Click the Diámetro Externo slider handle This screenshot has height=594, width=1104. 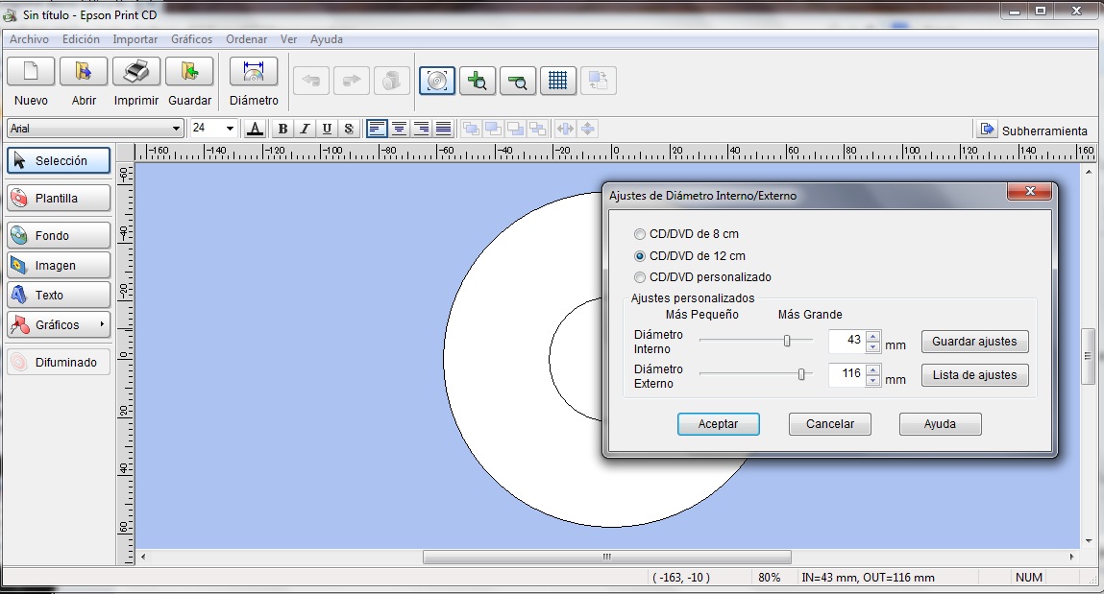coord(801,374)
